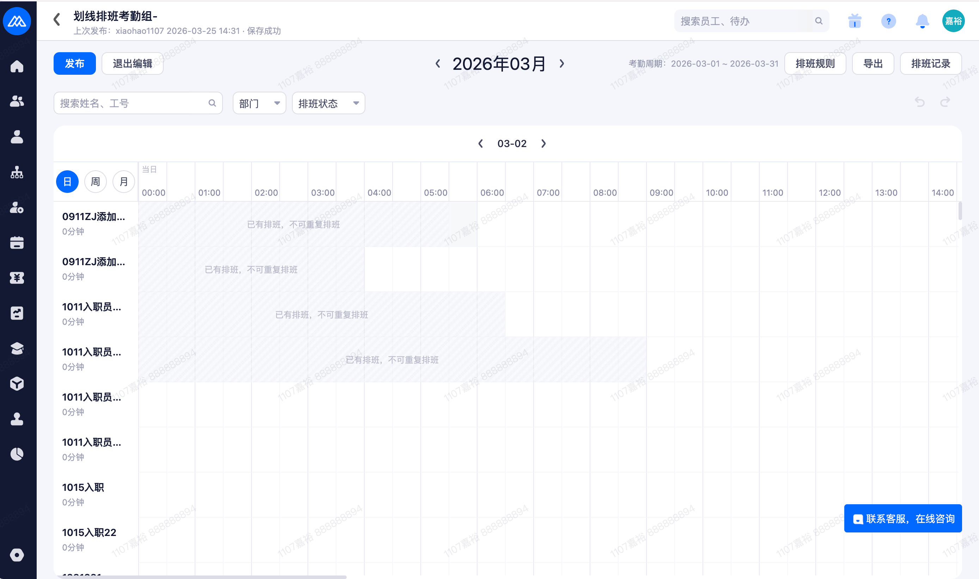Open the pie chart reports icon
This screenshot has height=579, width=979.
17,454
